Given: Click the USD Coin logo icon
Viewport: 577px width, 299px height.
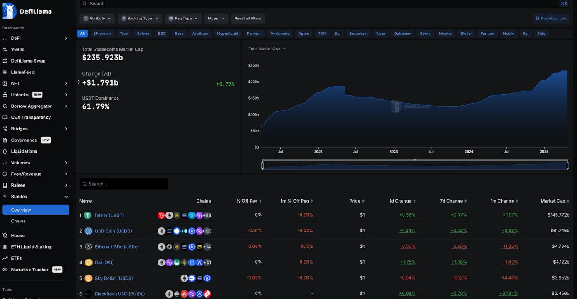Looking at the screenshot, I should coord(88,231).
